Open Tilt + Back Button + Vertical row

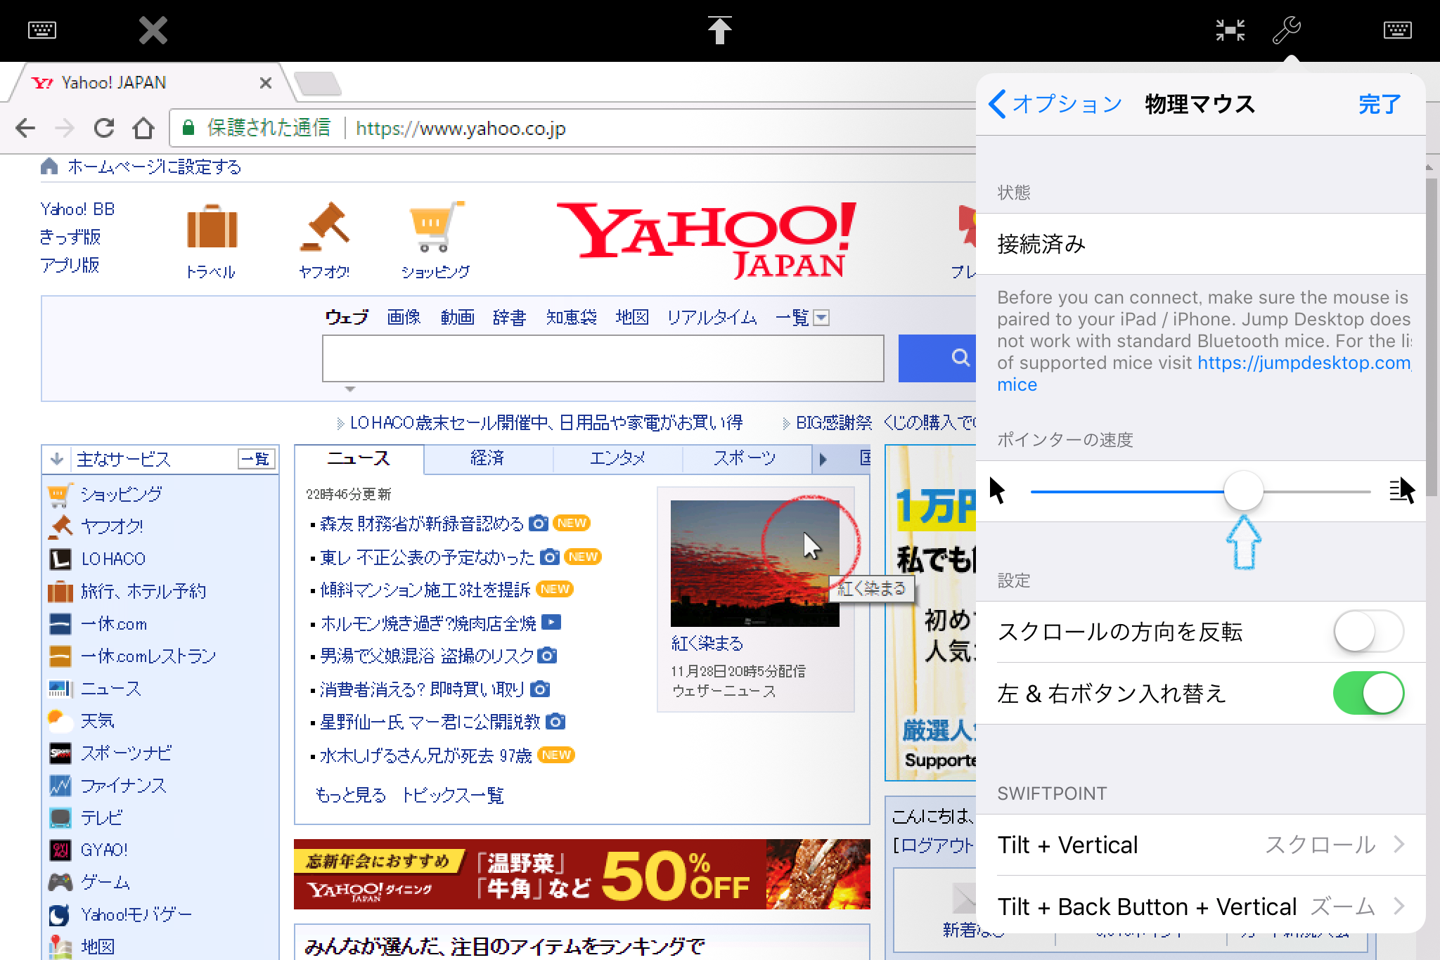[1201, 907]
